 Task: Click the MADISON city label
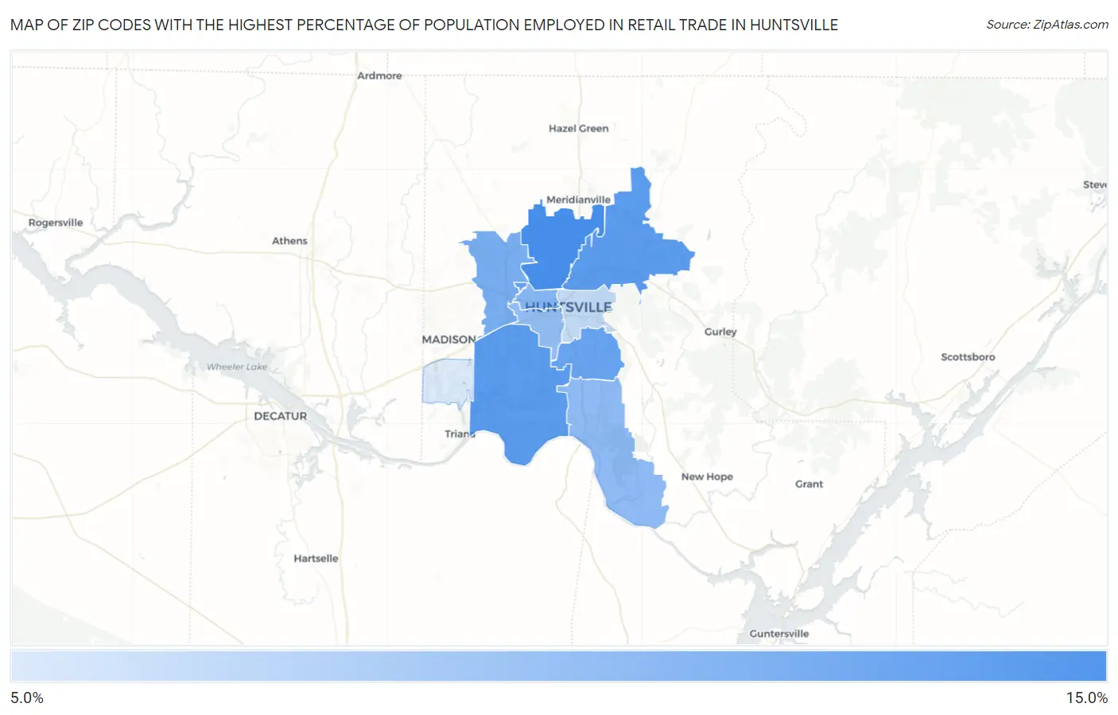click(x=449, y=340)
